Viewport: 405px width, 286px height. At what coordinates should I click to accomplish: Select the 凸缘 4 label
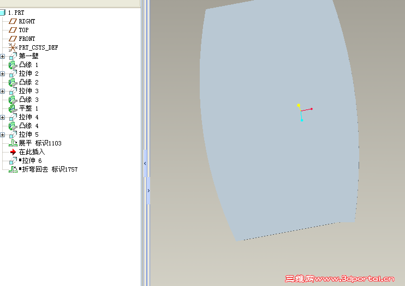tap(28, 126)
